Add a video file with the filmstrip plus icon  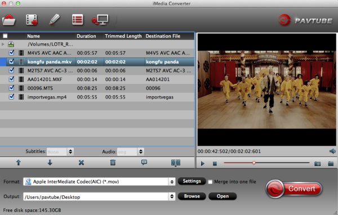pyautogui.click(x=32, y=20)
